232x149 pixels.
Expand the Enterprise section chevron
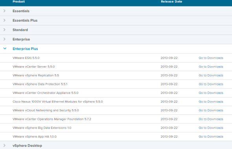pyautogui.click(x=4, y=39)
